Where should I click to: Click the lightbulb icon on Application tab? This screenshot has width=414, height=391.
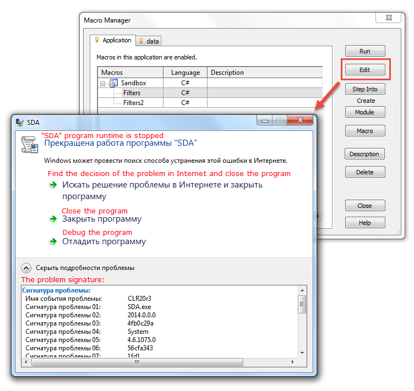pyautogui.click(x=97, y=40)
